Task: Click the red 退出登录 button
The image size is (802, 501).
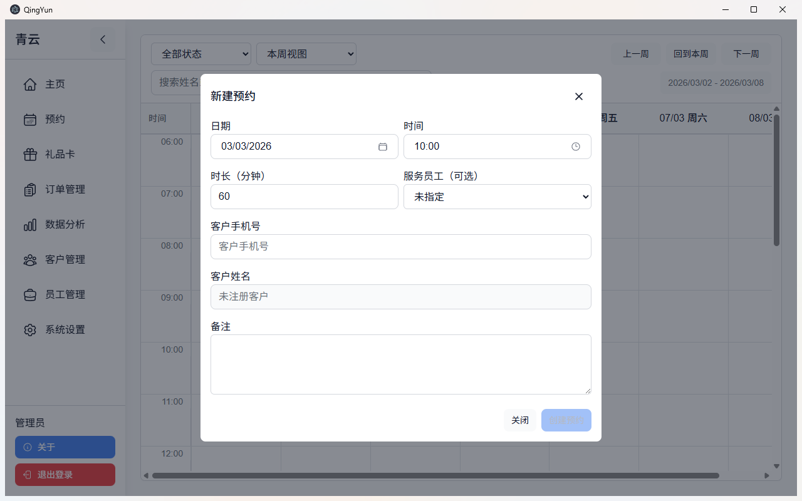Action: pos(65,475)
